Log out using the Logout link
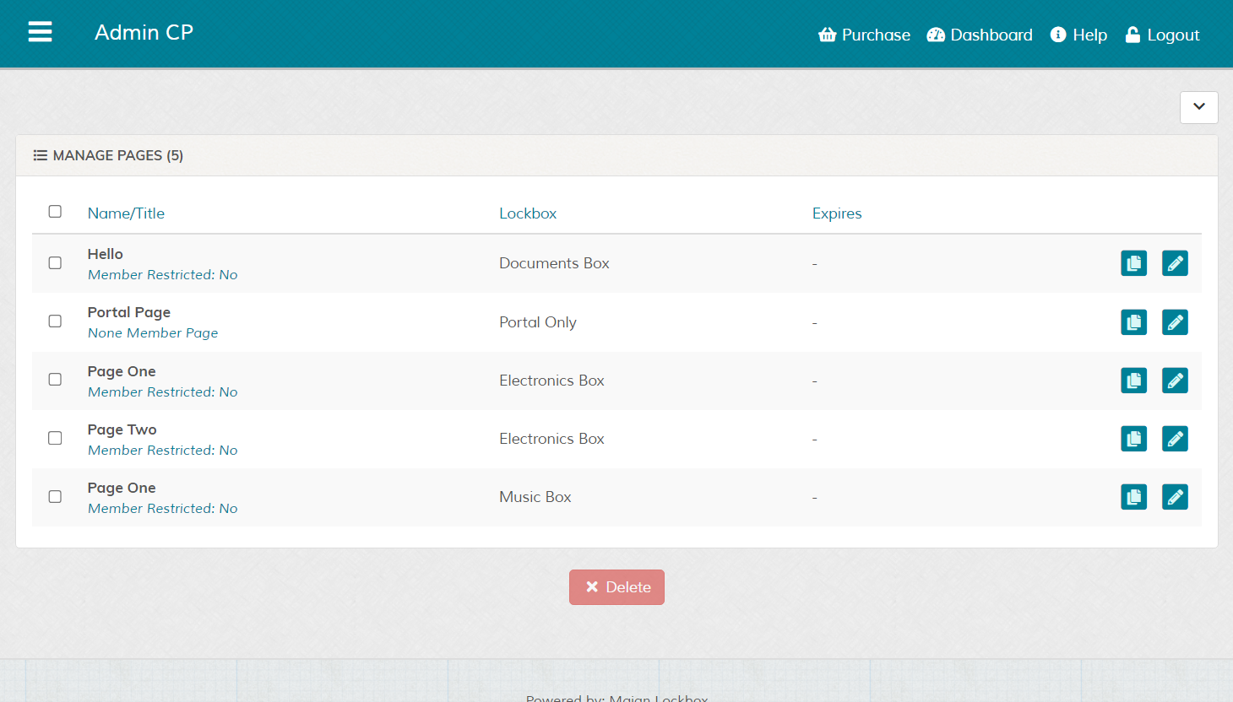Viewport: 1233px width, 702px height. click(x=1162, y=35)
